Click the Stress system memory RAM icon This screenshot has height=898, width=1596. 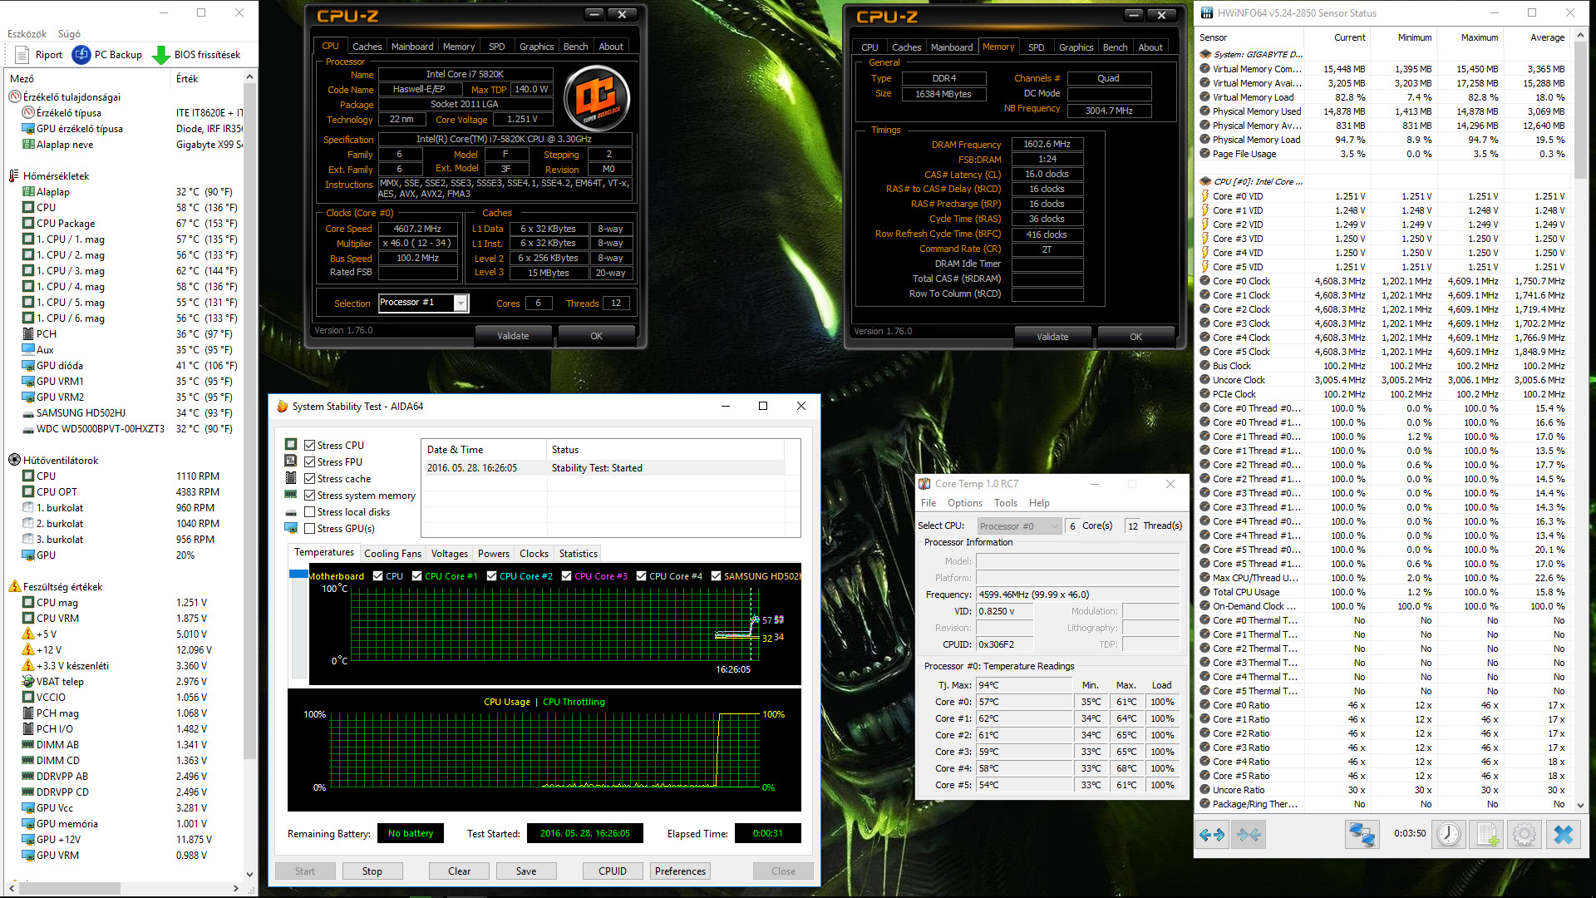(x=291, y=495)
